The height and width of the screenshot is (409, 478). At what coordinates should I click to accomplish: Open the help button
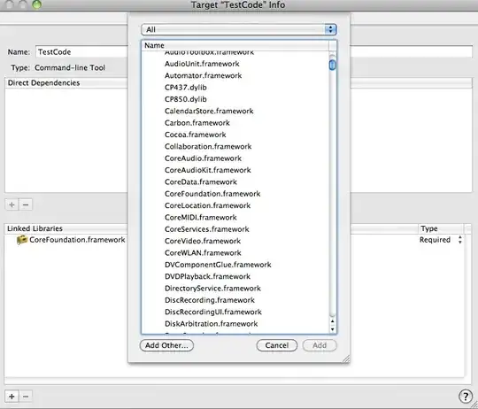tap(466, 397)
